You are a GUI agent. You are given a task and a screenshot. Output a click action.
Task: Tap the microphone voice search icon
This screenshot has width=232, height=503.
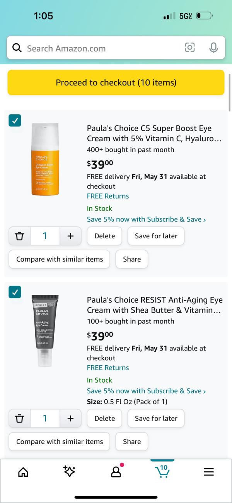tap(213, 48)
